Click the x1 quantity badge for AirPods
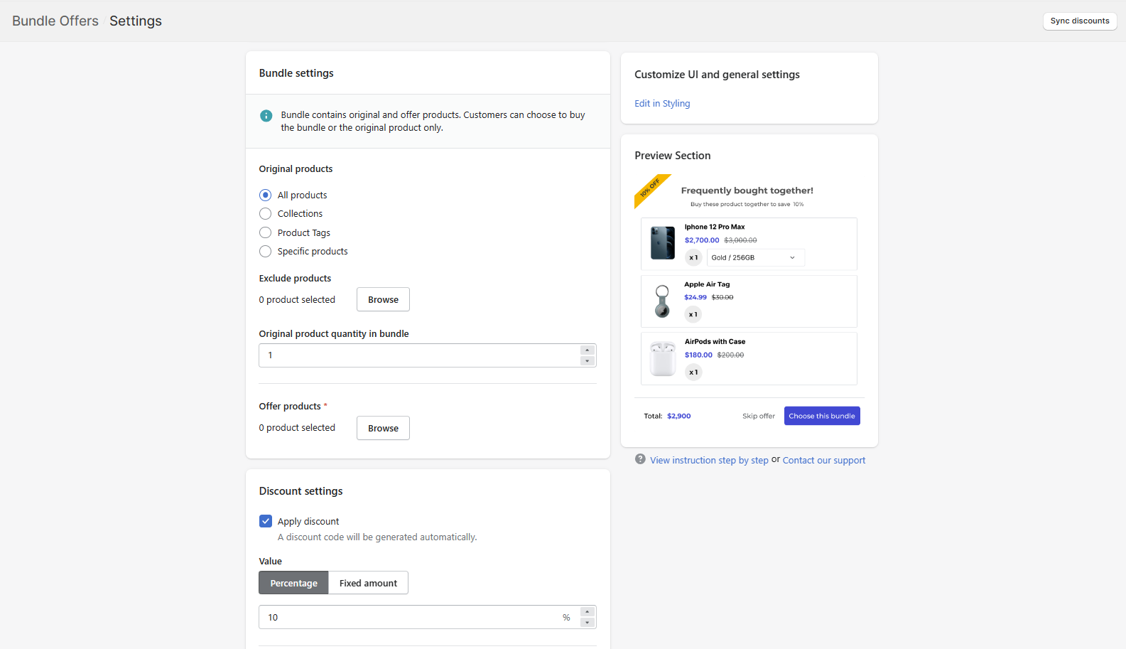 click(693, 372)
